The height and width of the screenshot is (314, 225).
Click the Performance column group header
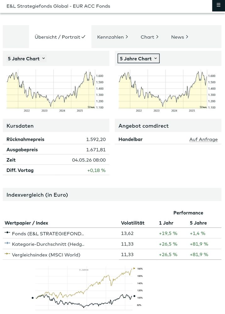(x=188, y=213)
